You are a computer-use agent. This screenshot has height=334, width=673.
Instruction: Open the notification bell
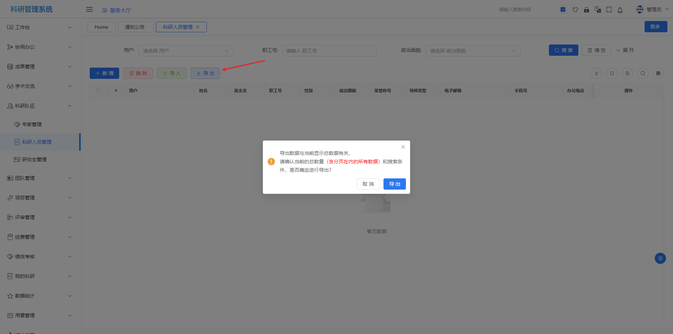point(620,10)
